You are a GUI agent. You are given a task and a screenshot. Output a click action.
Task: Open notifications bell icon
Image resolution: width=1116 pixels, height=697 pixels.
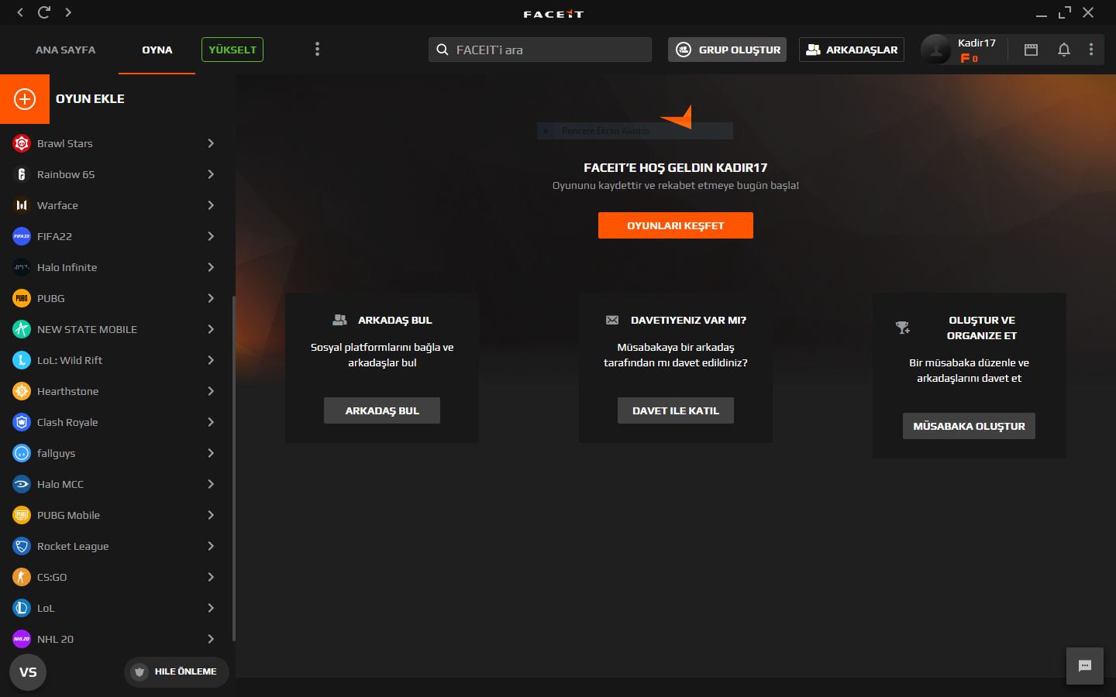click(1064, 50)
